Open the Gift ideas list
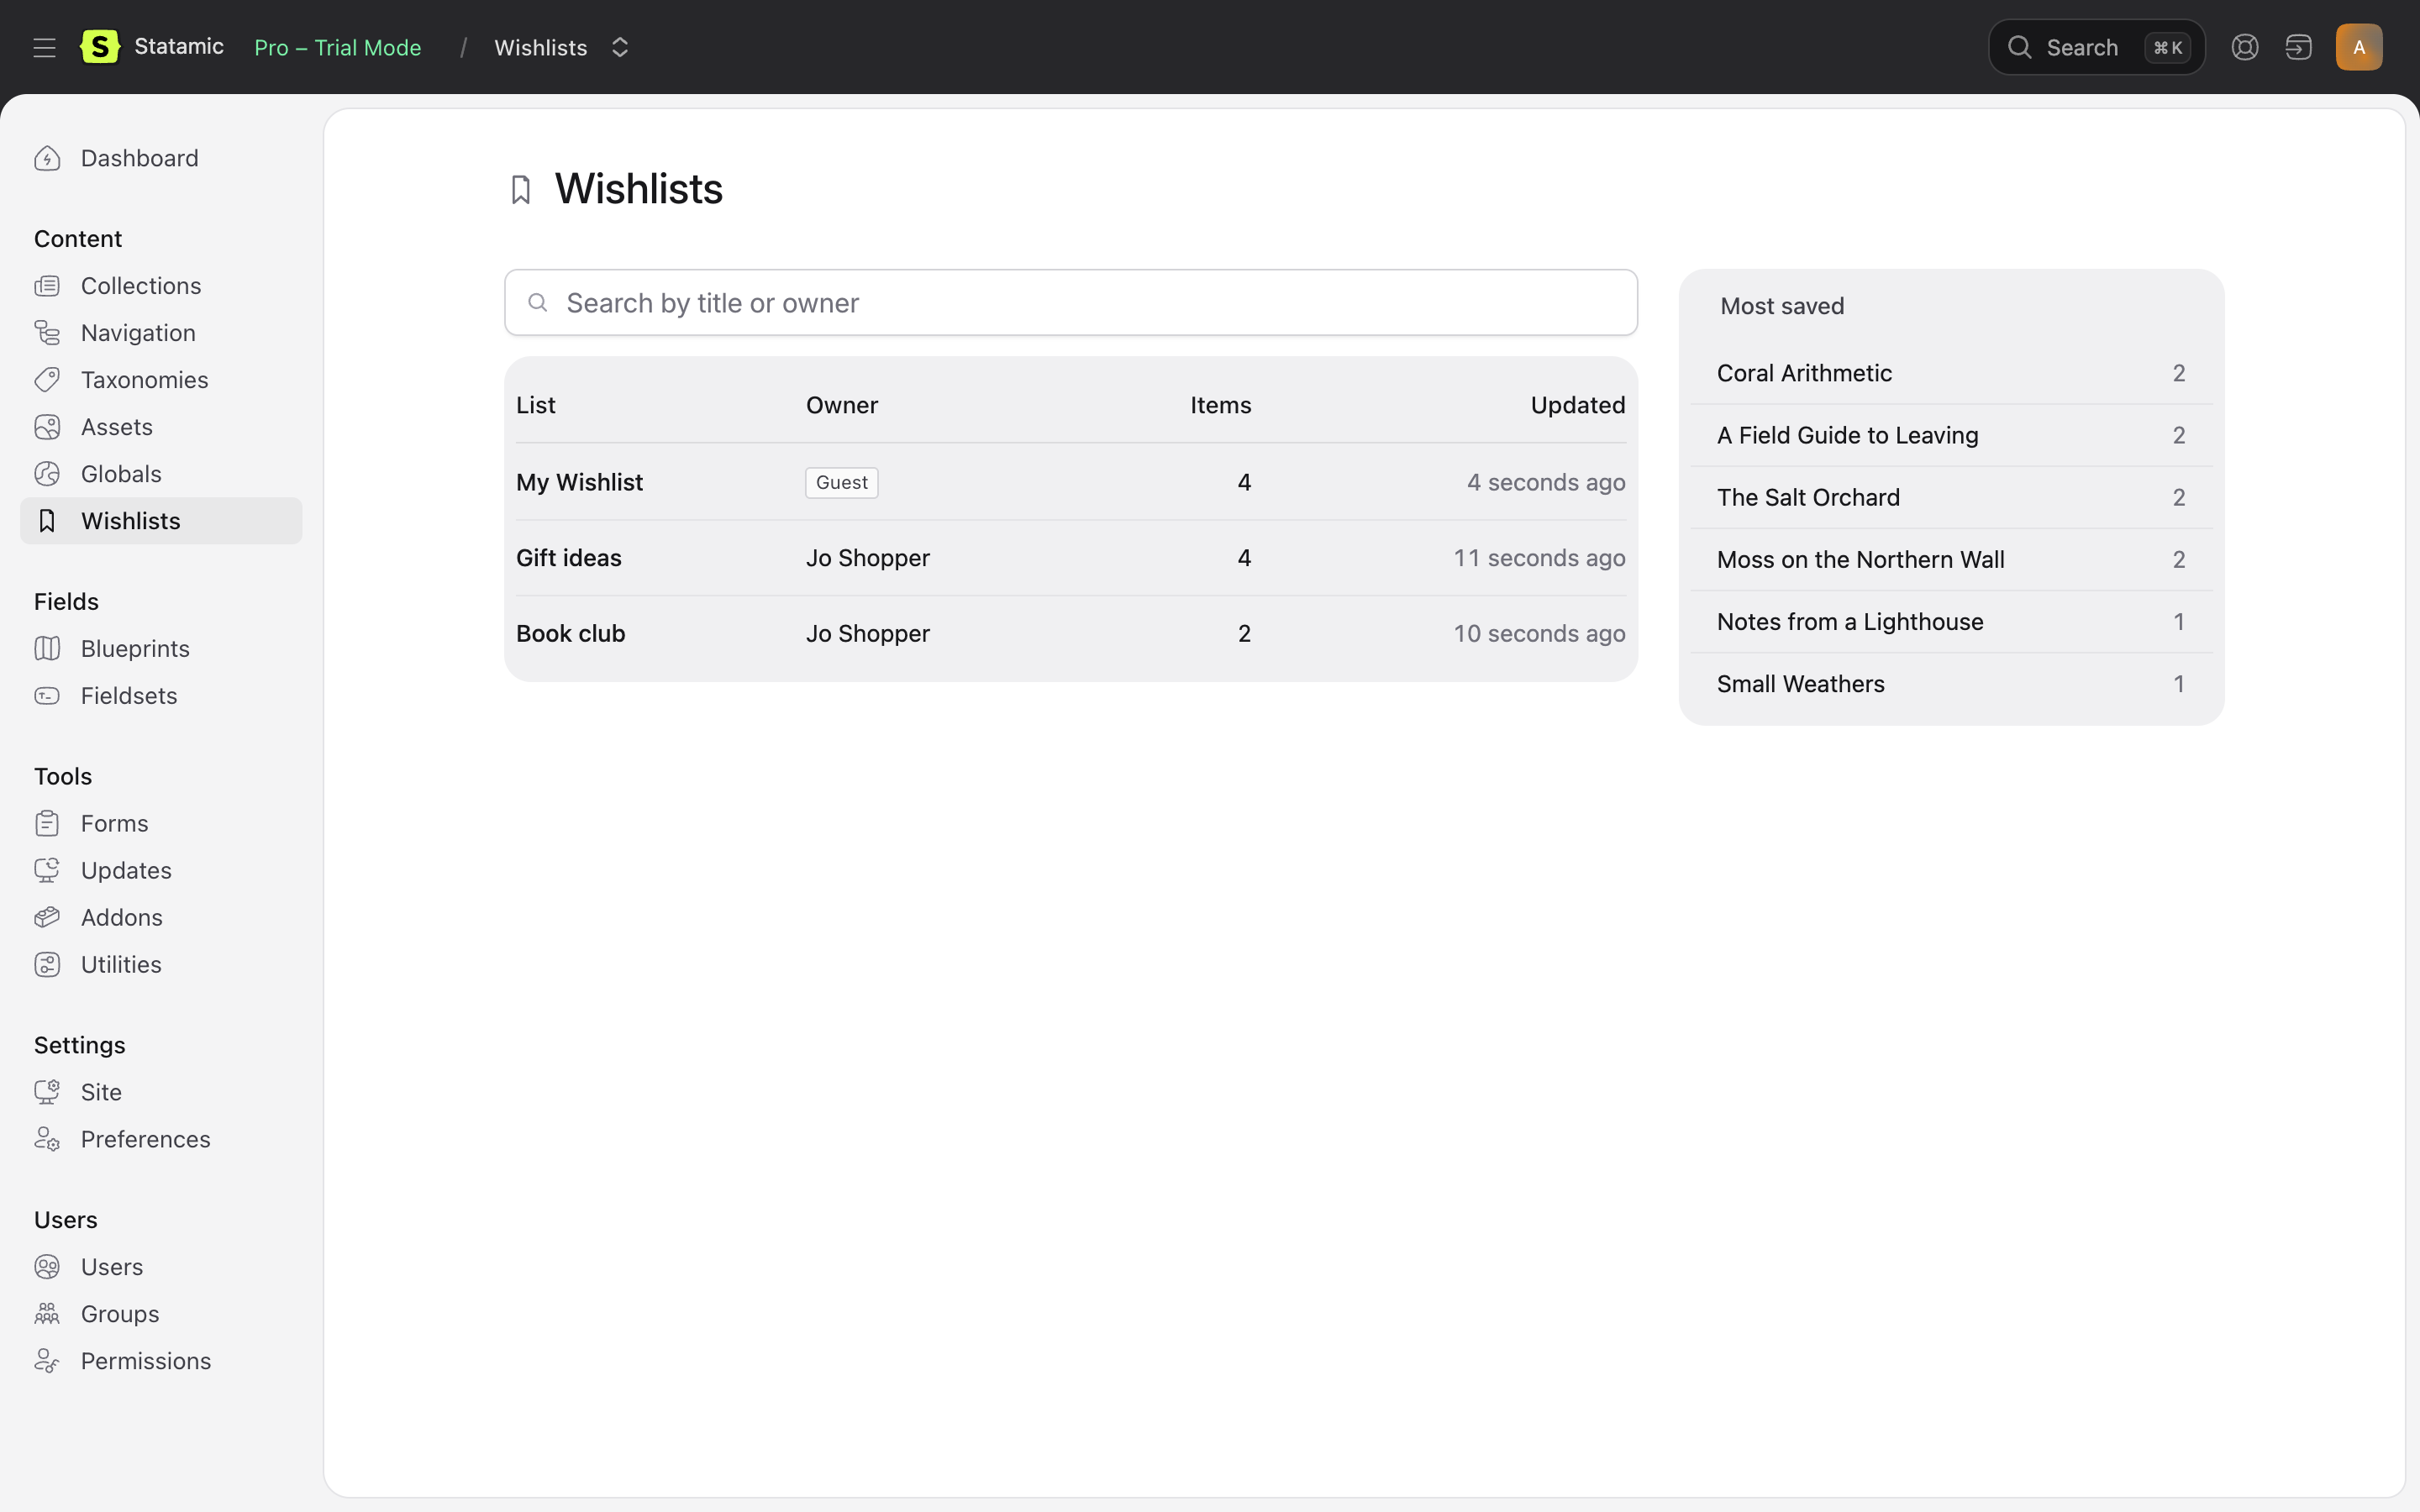 (x=569, y=558)
